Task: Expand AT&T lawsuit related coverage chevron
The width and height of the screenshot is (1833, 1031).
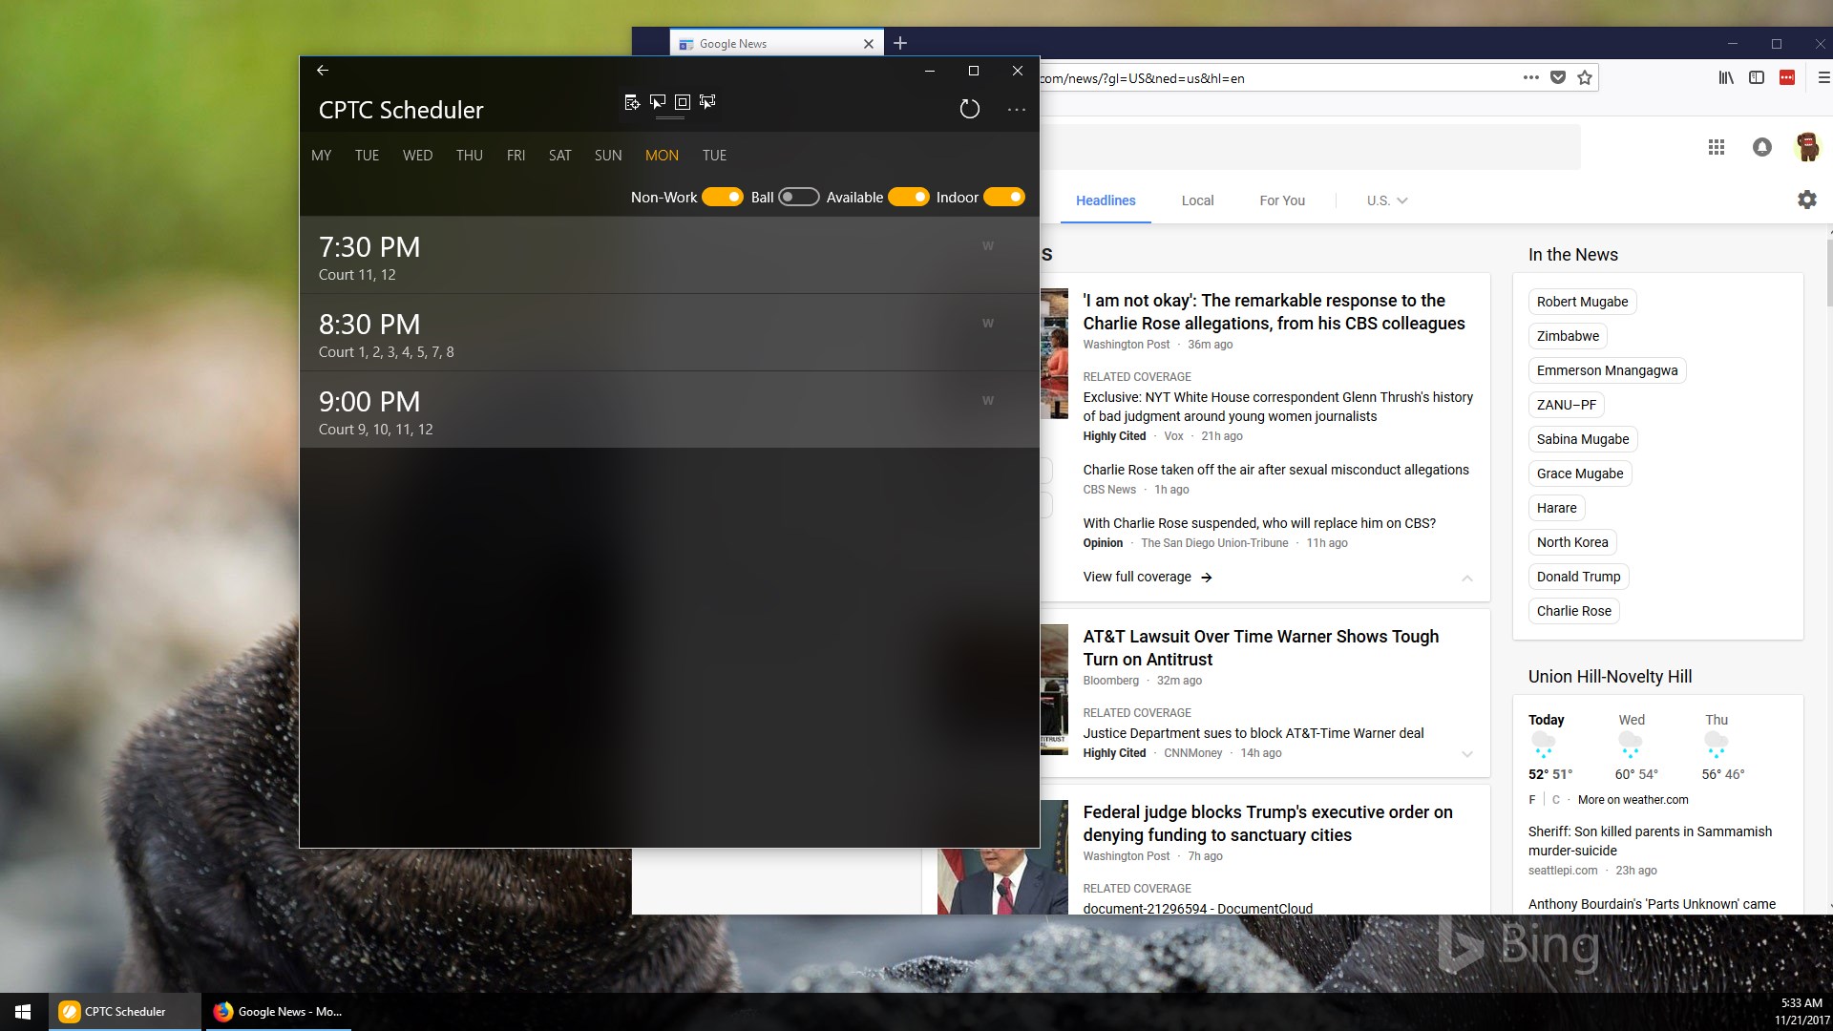Action: [x=1467, y=754]
